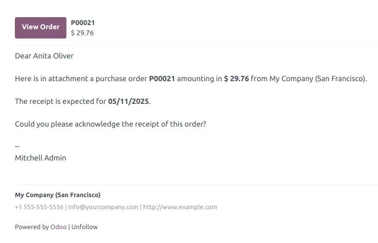Click the Powered by text in footer

point(32,227)
